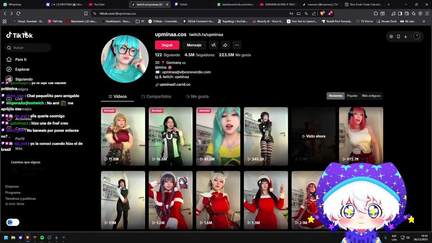Image resolution: width=432 pixels, height=243 pixels.
Task: Go to the Siguiendo feed
Action: (x=20, y=79)
